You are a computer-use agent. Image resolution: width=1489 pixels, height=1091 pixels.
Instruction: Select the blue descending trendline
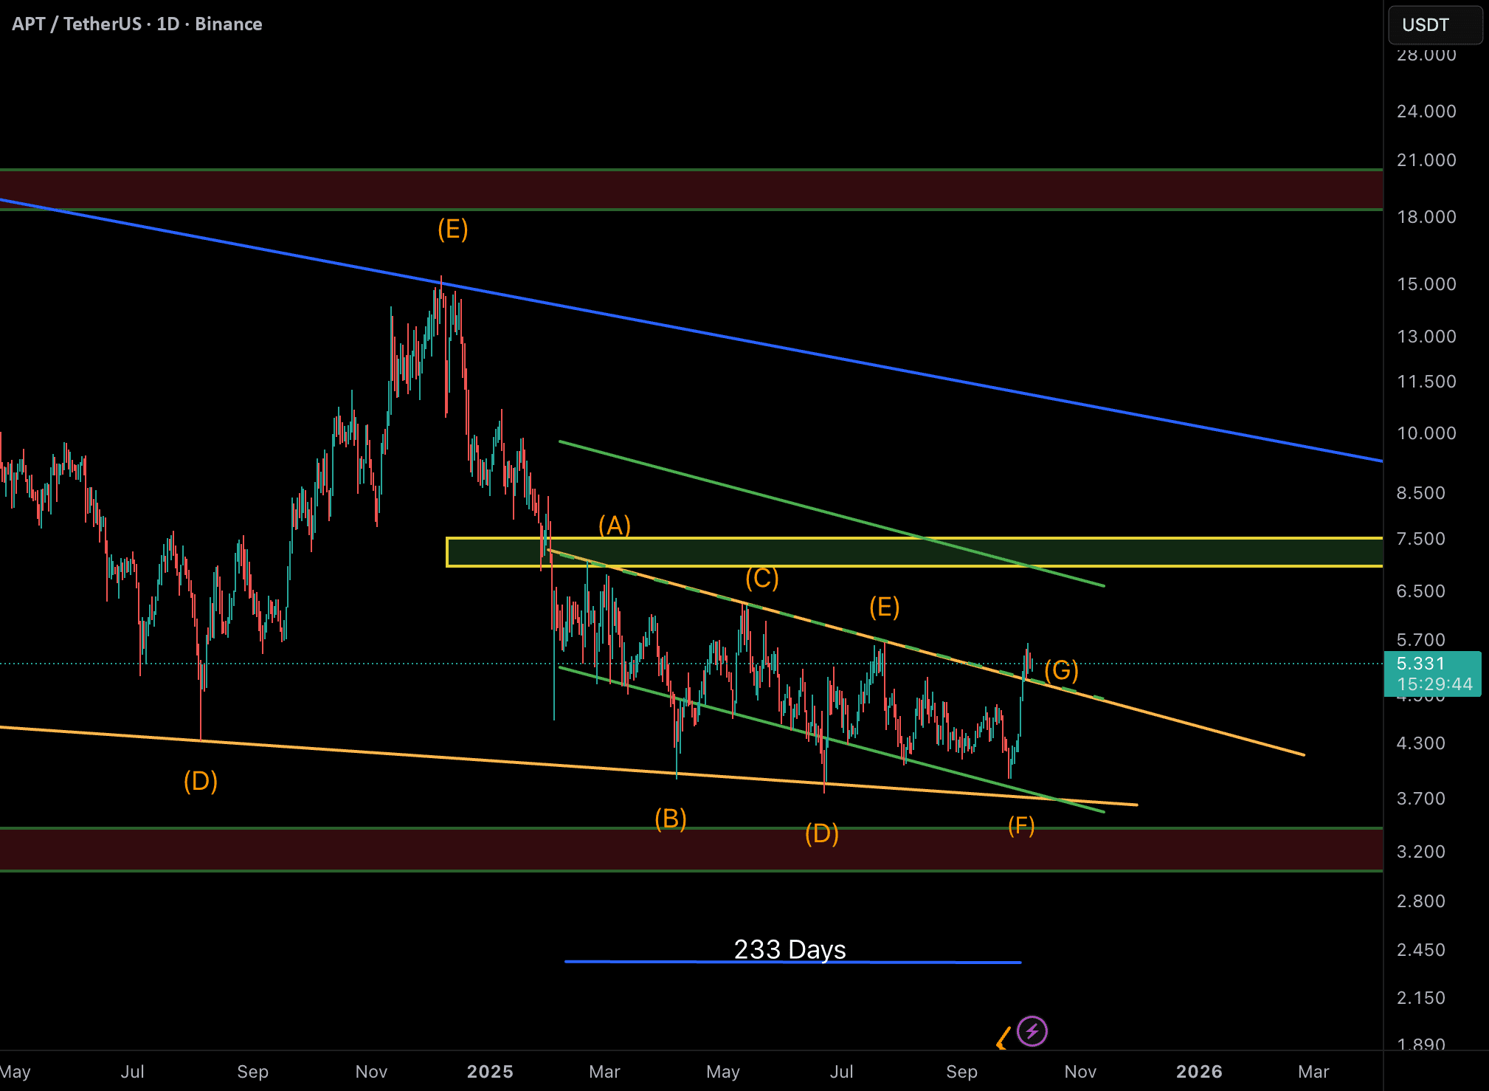738,337
